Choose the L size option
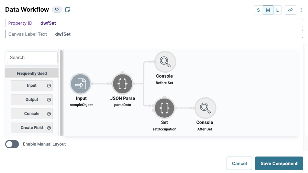The image size is (308, 173). click(277, 10)
